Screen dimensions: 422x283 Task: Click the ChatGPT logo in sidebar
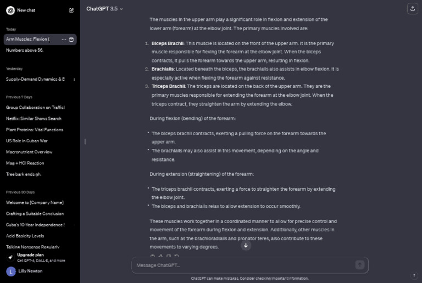[x=10, y=10]
